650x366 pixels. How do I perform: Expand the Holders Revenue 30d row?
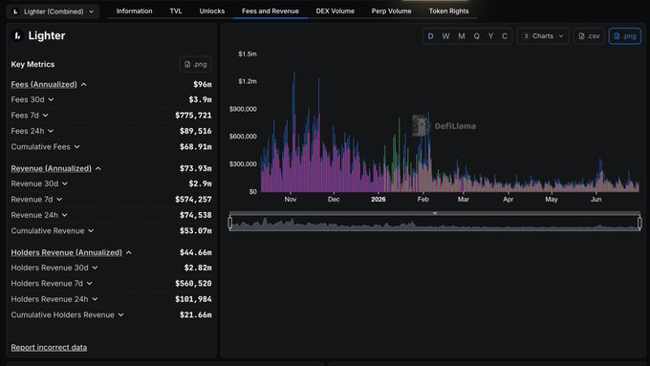pos(95,269)
